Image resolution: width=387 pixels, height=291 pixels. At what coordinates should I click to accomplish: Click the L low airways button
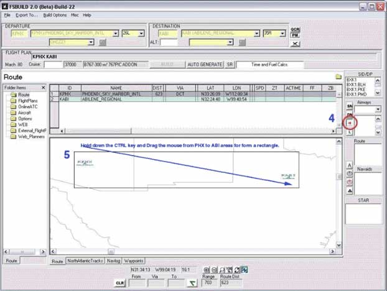[350, 132]
